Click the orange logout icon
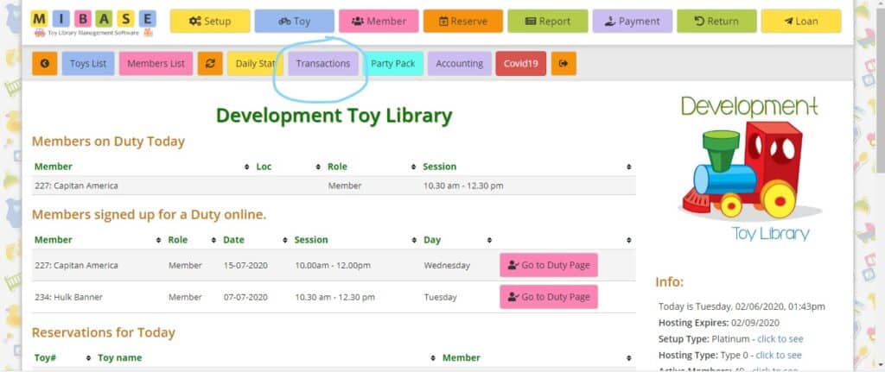This screenshot has width=885, height=372. pos(563,64)
